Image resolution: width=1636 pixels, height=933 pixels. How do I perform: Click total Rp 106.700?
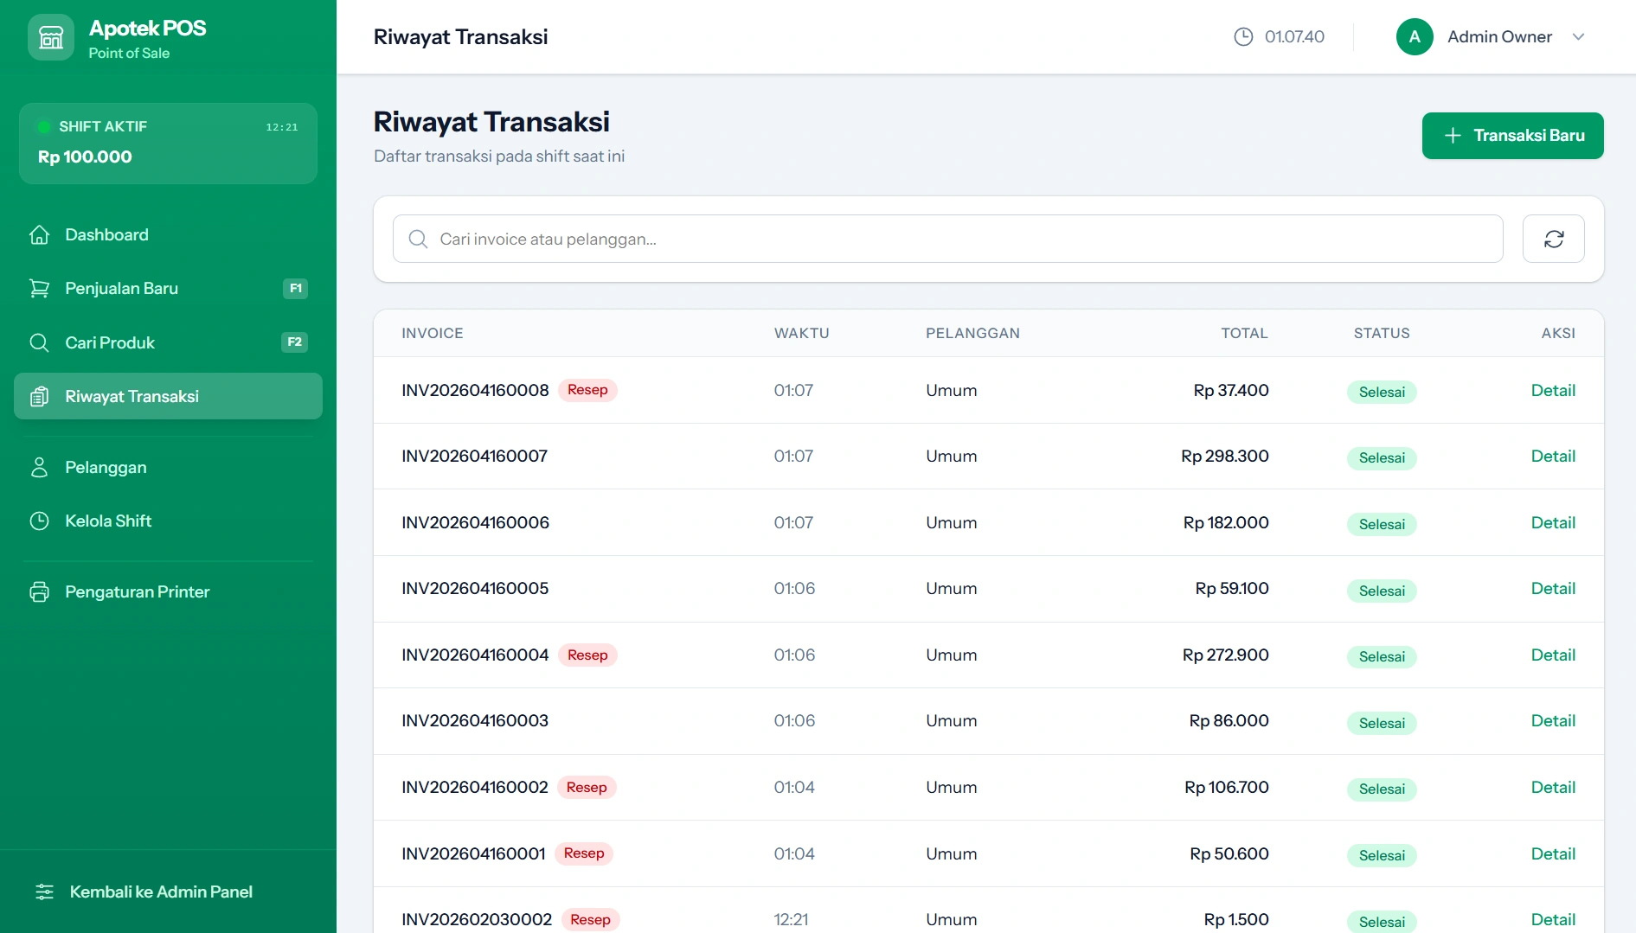(1227, 787)
